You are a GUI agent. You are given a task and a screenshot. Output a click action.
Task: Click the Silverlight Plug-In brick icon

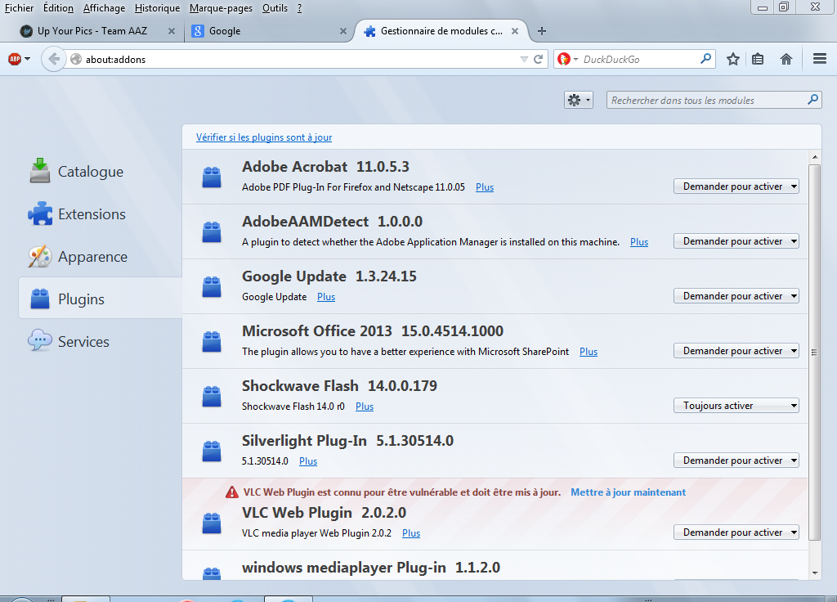(212, 451)
